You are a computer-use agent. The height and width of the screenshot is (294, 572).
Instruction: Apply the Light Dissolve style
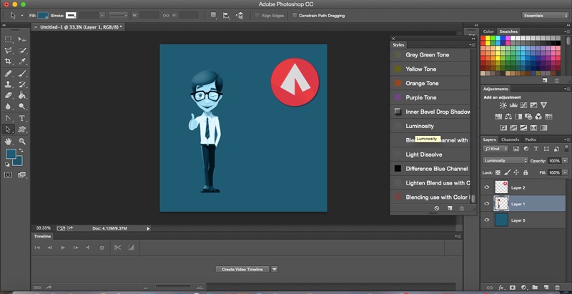(x=430, y=155)
